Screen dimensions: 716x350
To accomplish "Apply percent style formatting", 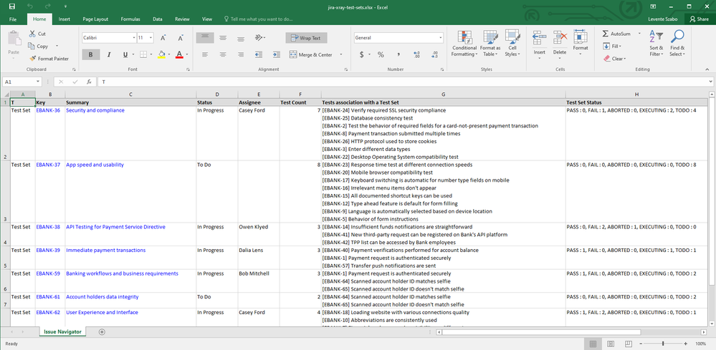I will (x=381, y=54).
